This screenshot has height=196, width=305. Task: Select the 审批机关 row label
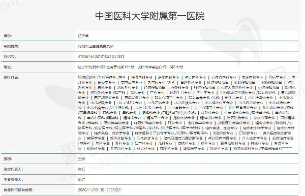[12, 46]
